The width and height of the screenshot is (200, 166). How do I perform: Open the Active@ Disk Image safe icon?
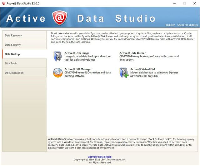(x=57, y=57)
